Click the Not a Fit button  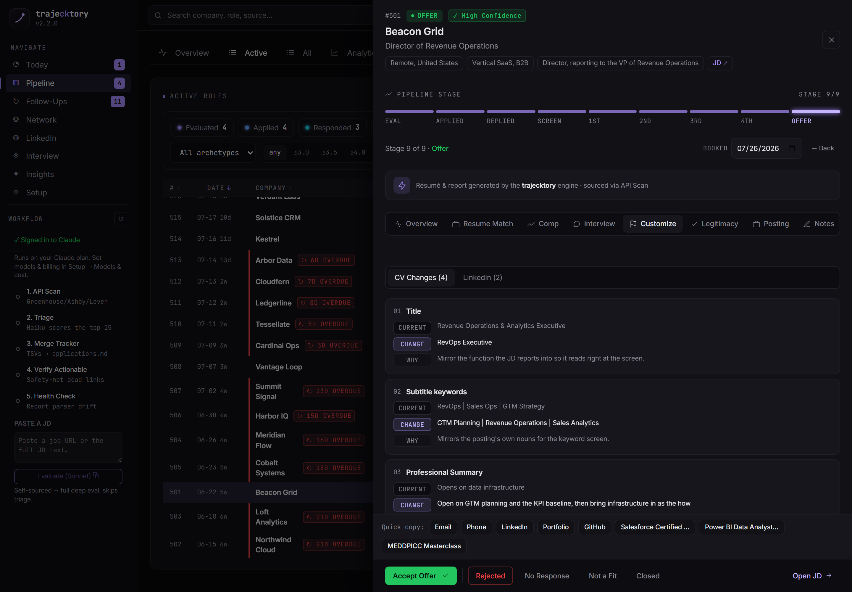603,576
